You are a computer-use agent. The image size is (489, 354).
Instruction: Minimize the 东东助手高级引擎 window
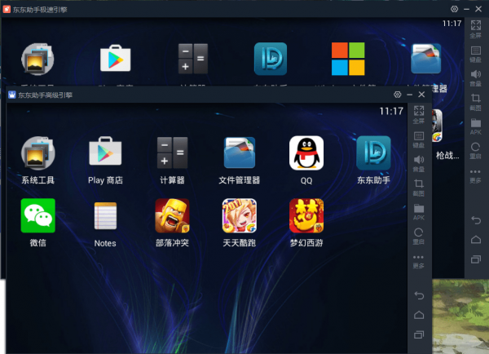[x=409, y=95]
